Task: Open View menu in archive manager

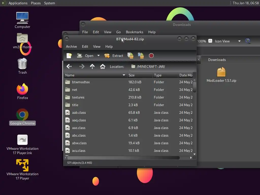Action: (97, 47)
